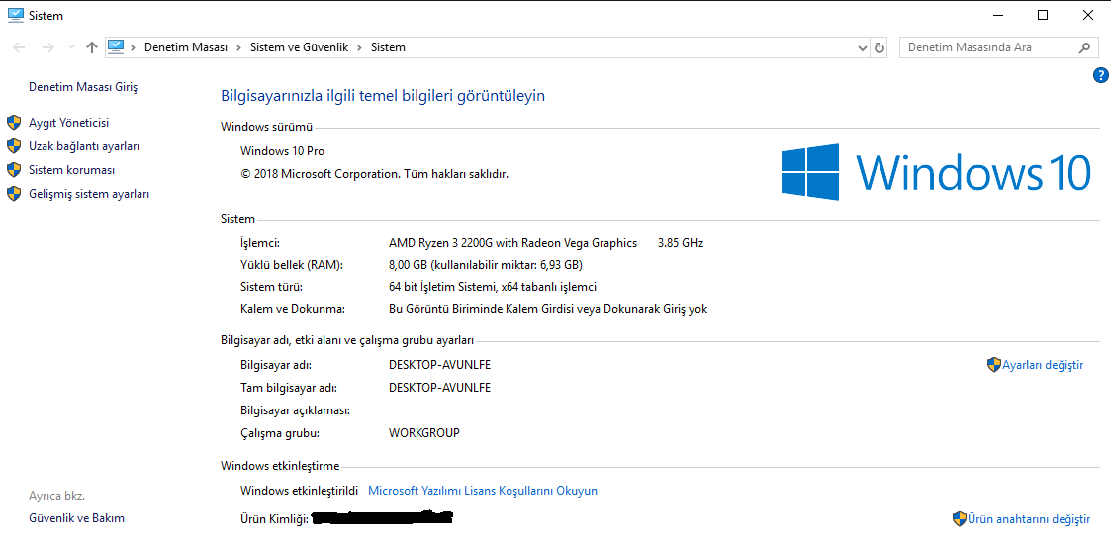The width and height of the screenshot is (1111, 545).
Task: Click the Windows sürümü section header
Action: (x=266, y=127)
